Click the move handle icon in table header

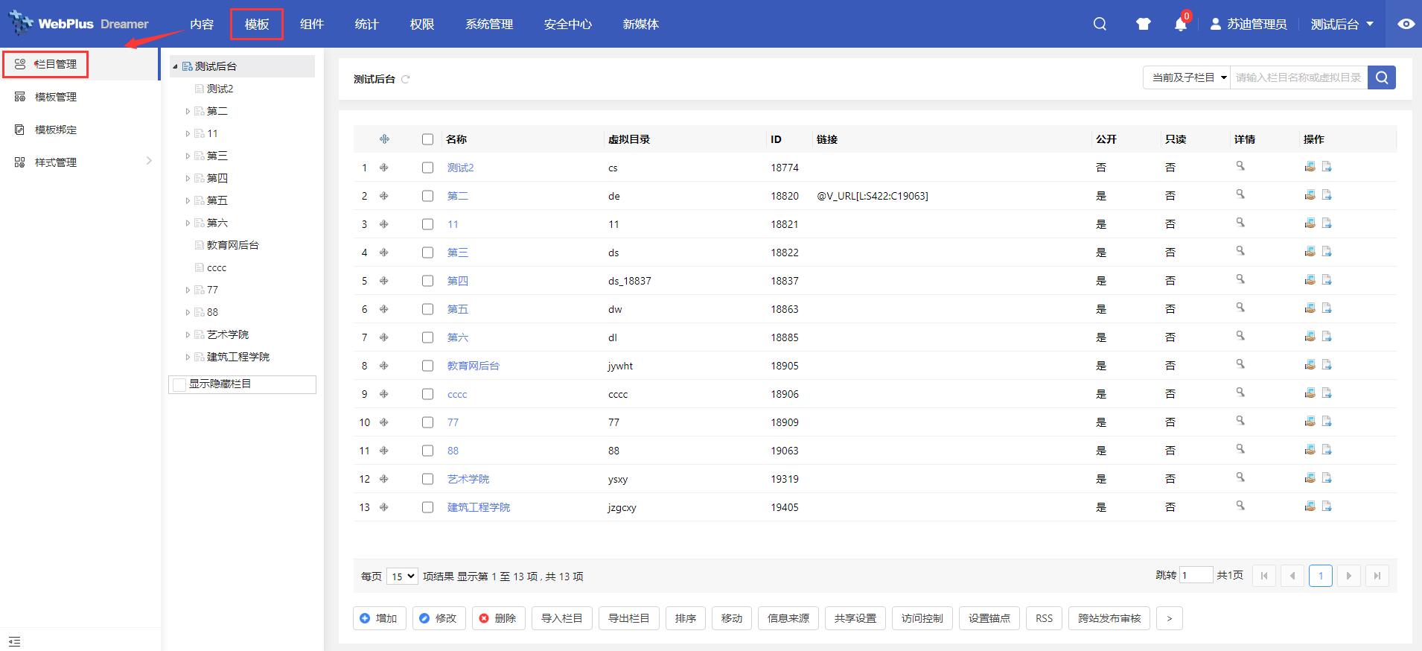[x=384, y=139]
